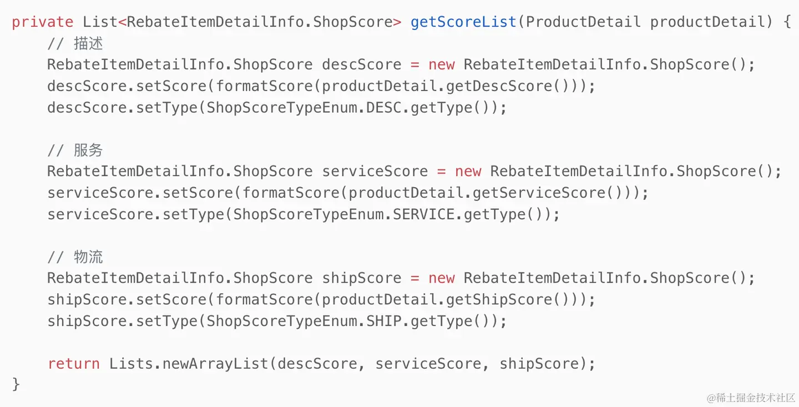The image size is (799, 407).
Task: Select the descScore variable declaration
Action: tap(361, 64)
